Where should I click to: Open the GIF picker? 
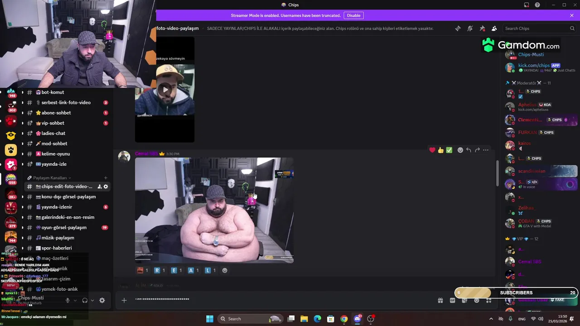click(452, 300)
